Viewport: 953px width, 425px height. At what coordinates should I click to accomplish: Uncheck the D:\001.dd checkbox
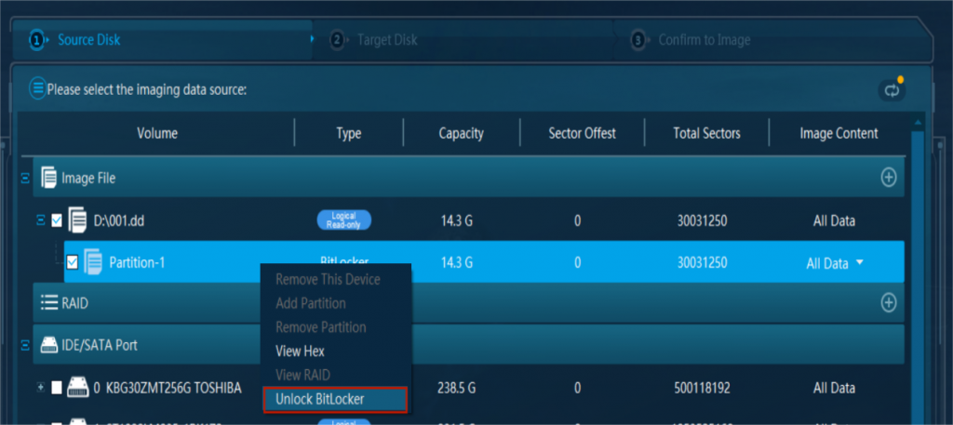57,221
